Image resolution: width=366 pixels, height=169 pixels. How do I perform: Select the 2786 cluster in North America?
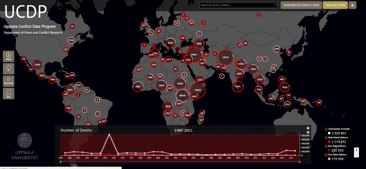[x=71, y=41]
